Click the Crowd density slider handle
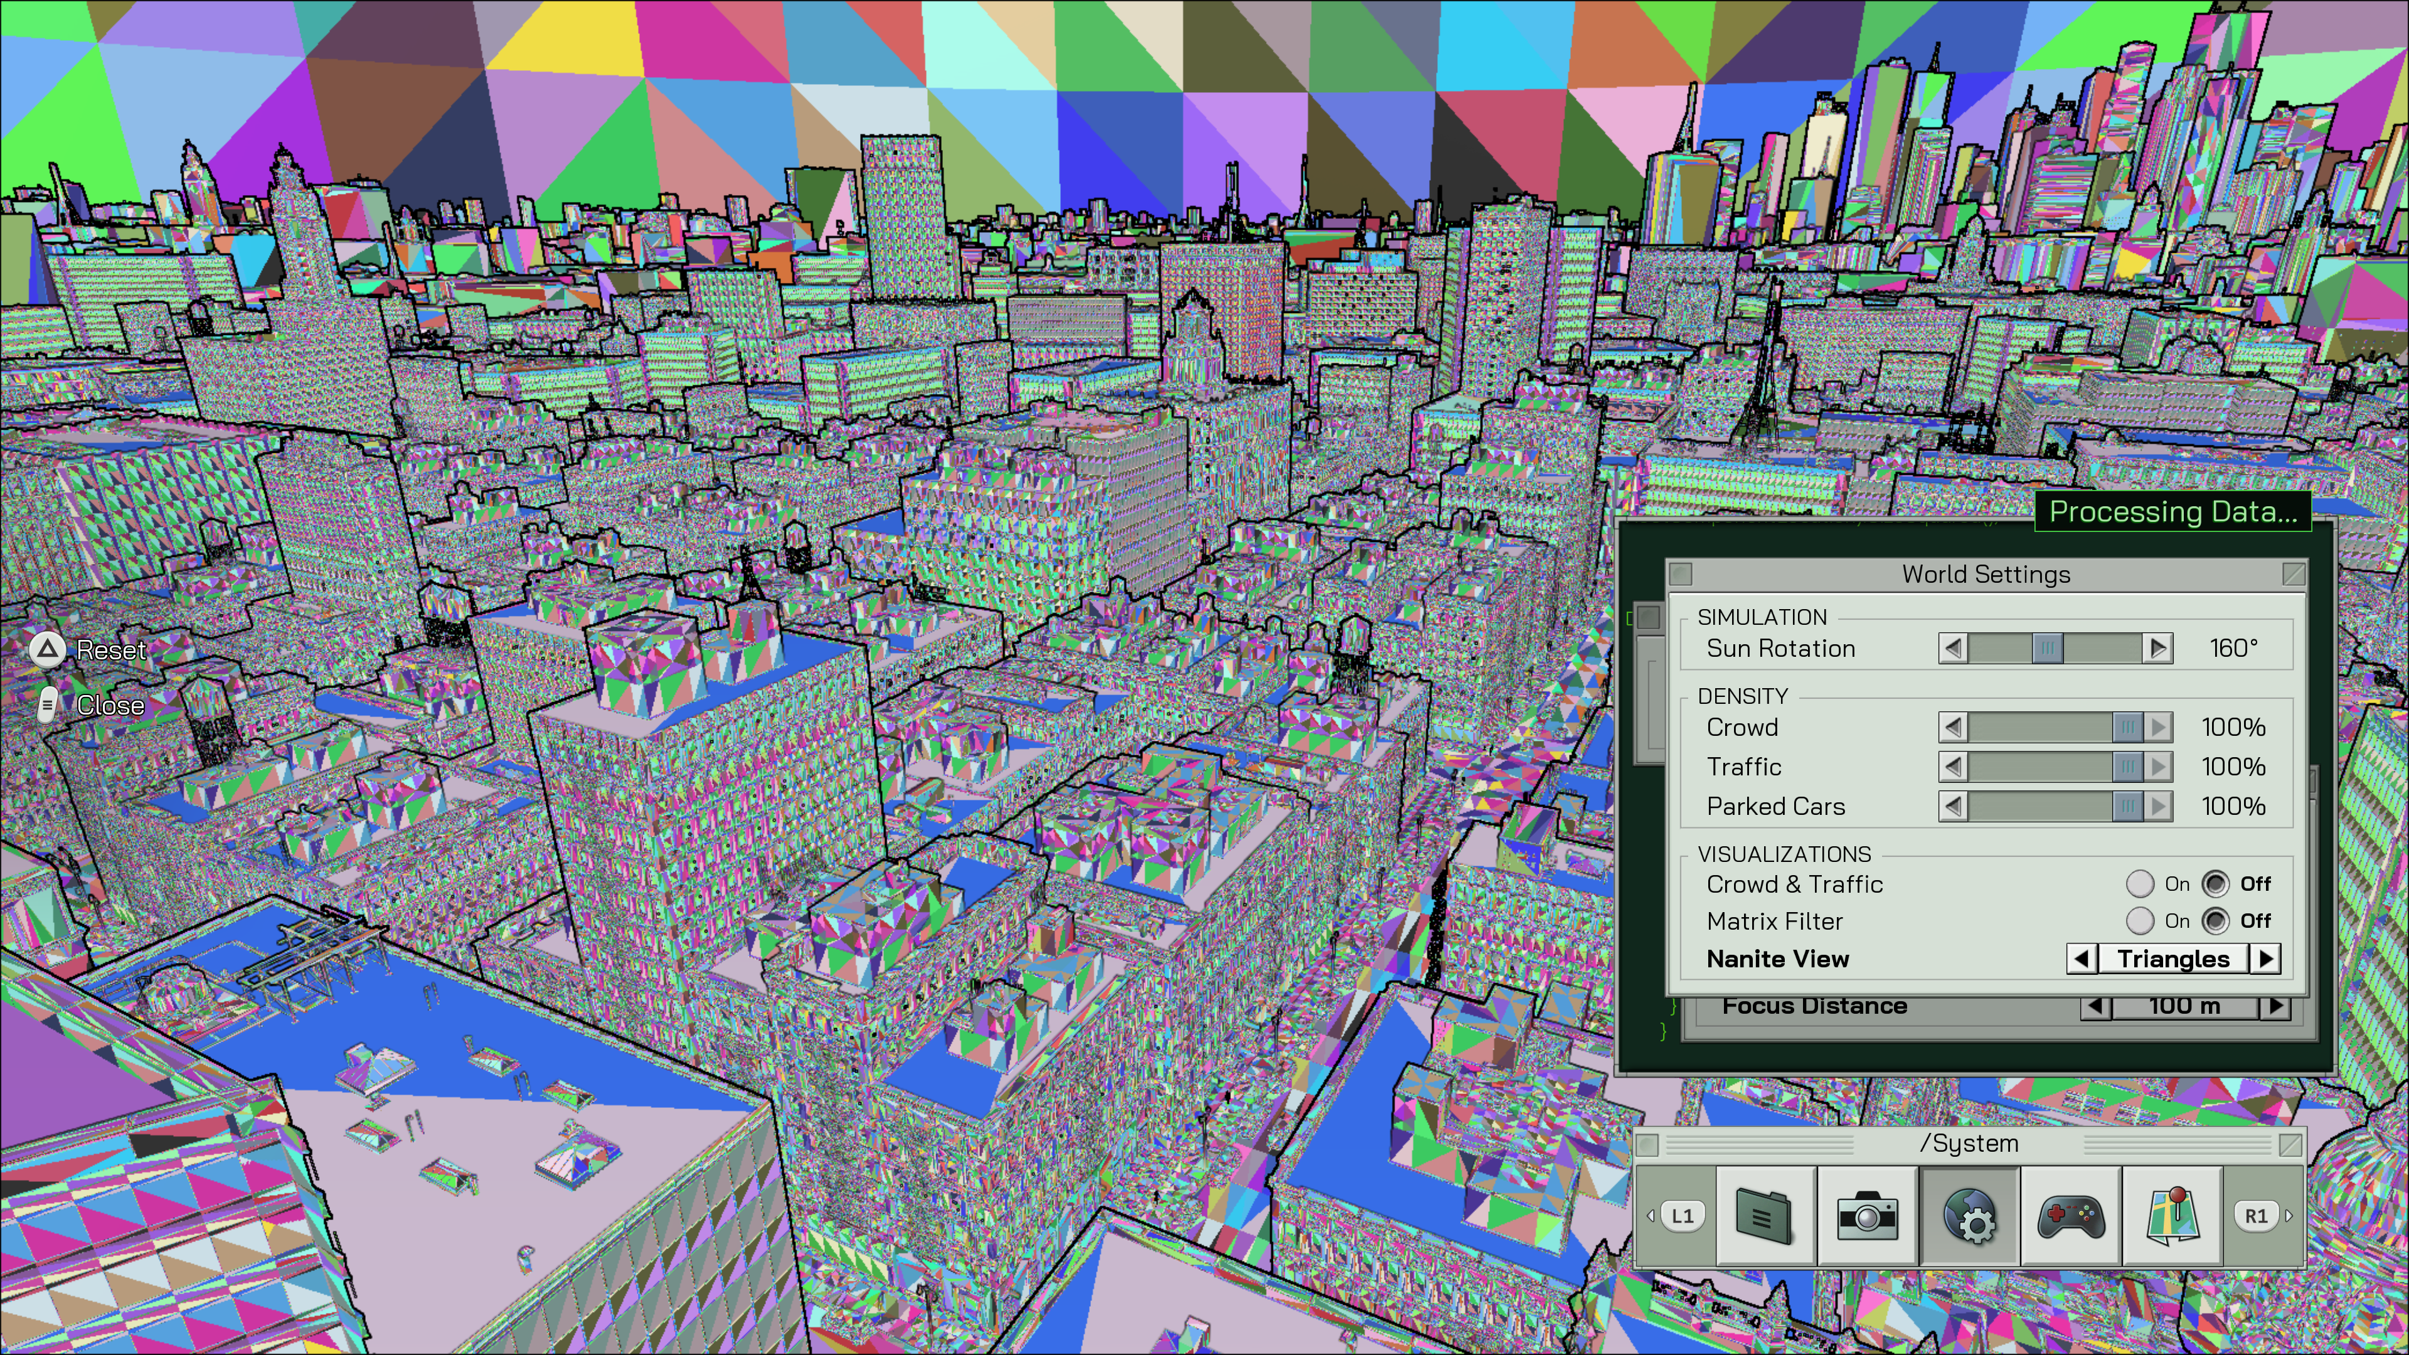Viewport: 2409px width, 1355px height. [2127, 726]
